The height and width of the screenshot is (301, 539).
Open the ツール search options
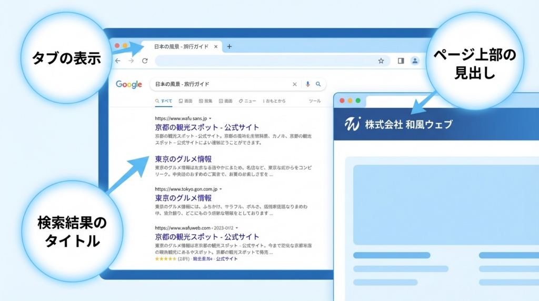click(314, 101)
